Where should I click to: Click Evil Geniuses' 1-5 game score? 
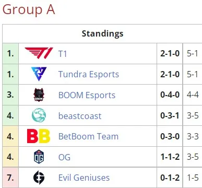(193, 178)
